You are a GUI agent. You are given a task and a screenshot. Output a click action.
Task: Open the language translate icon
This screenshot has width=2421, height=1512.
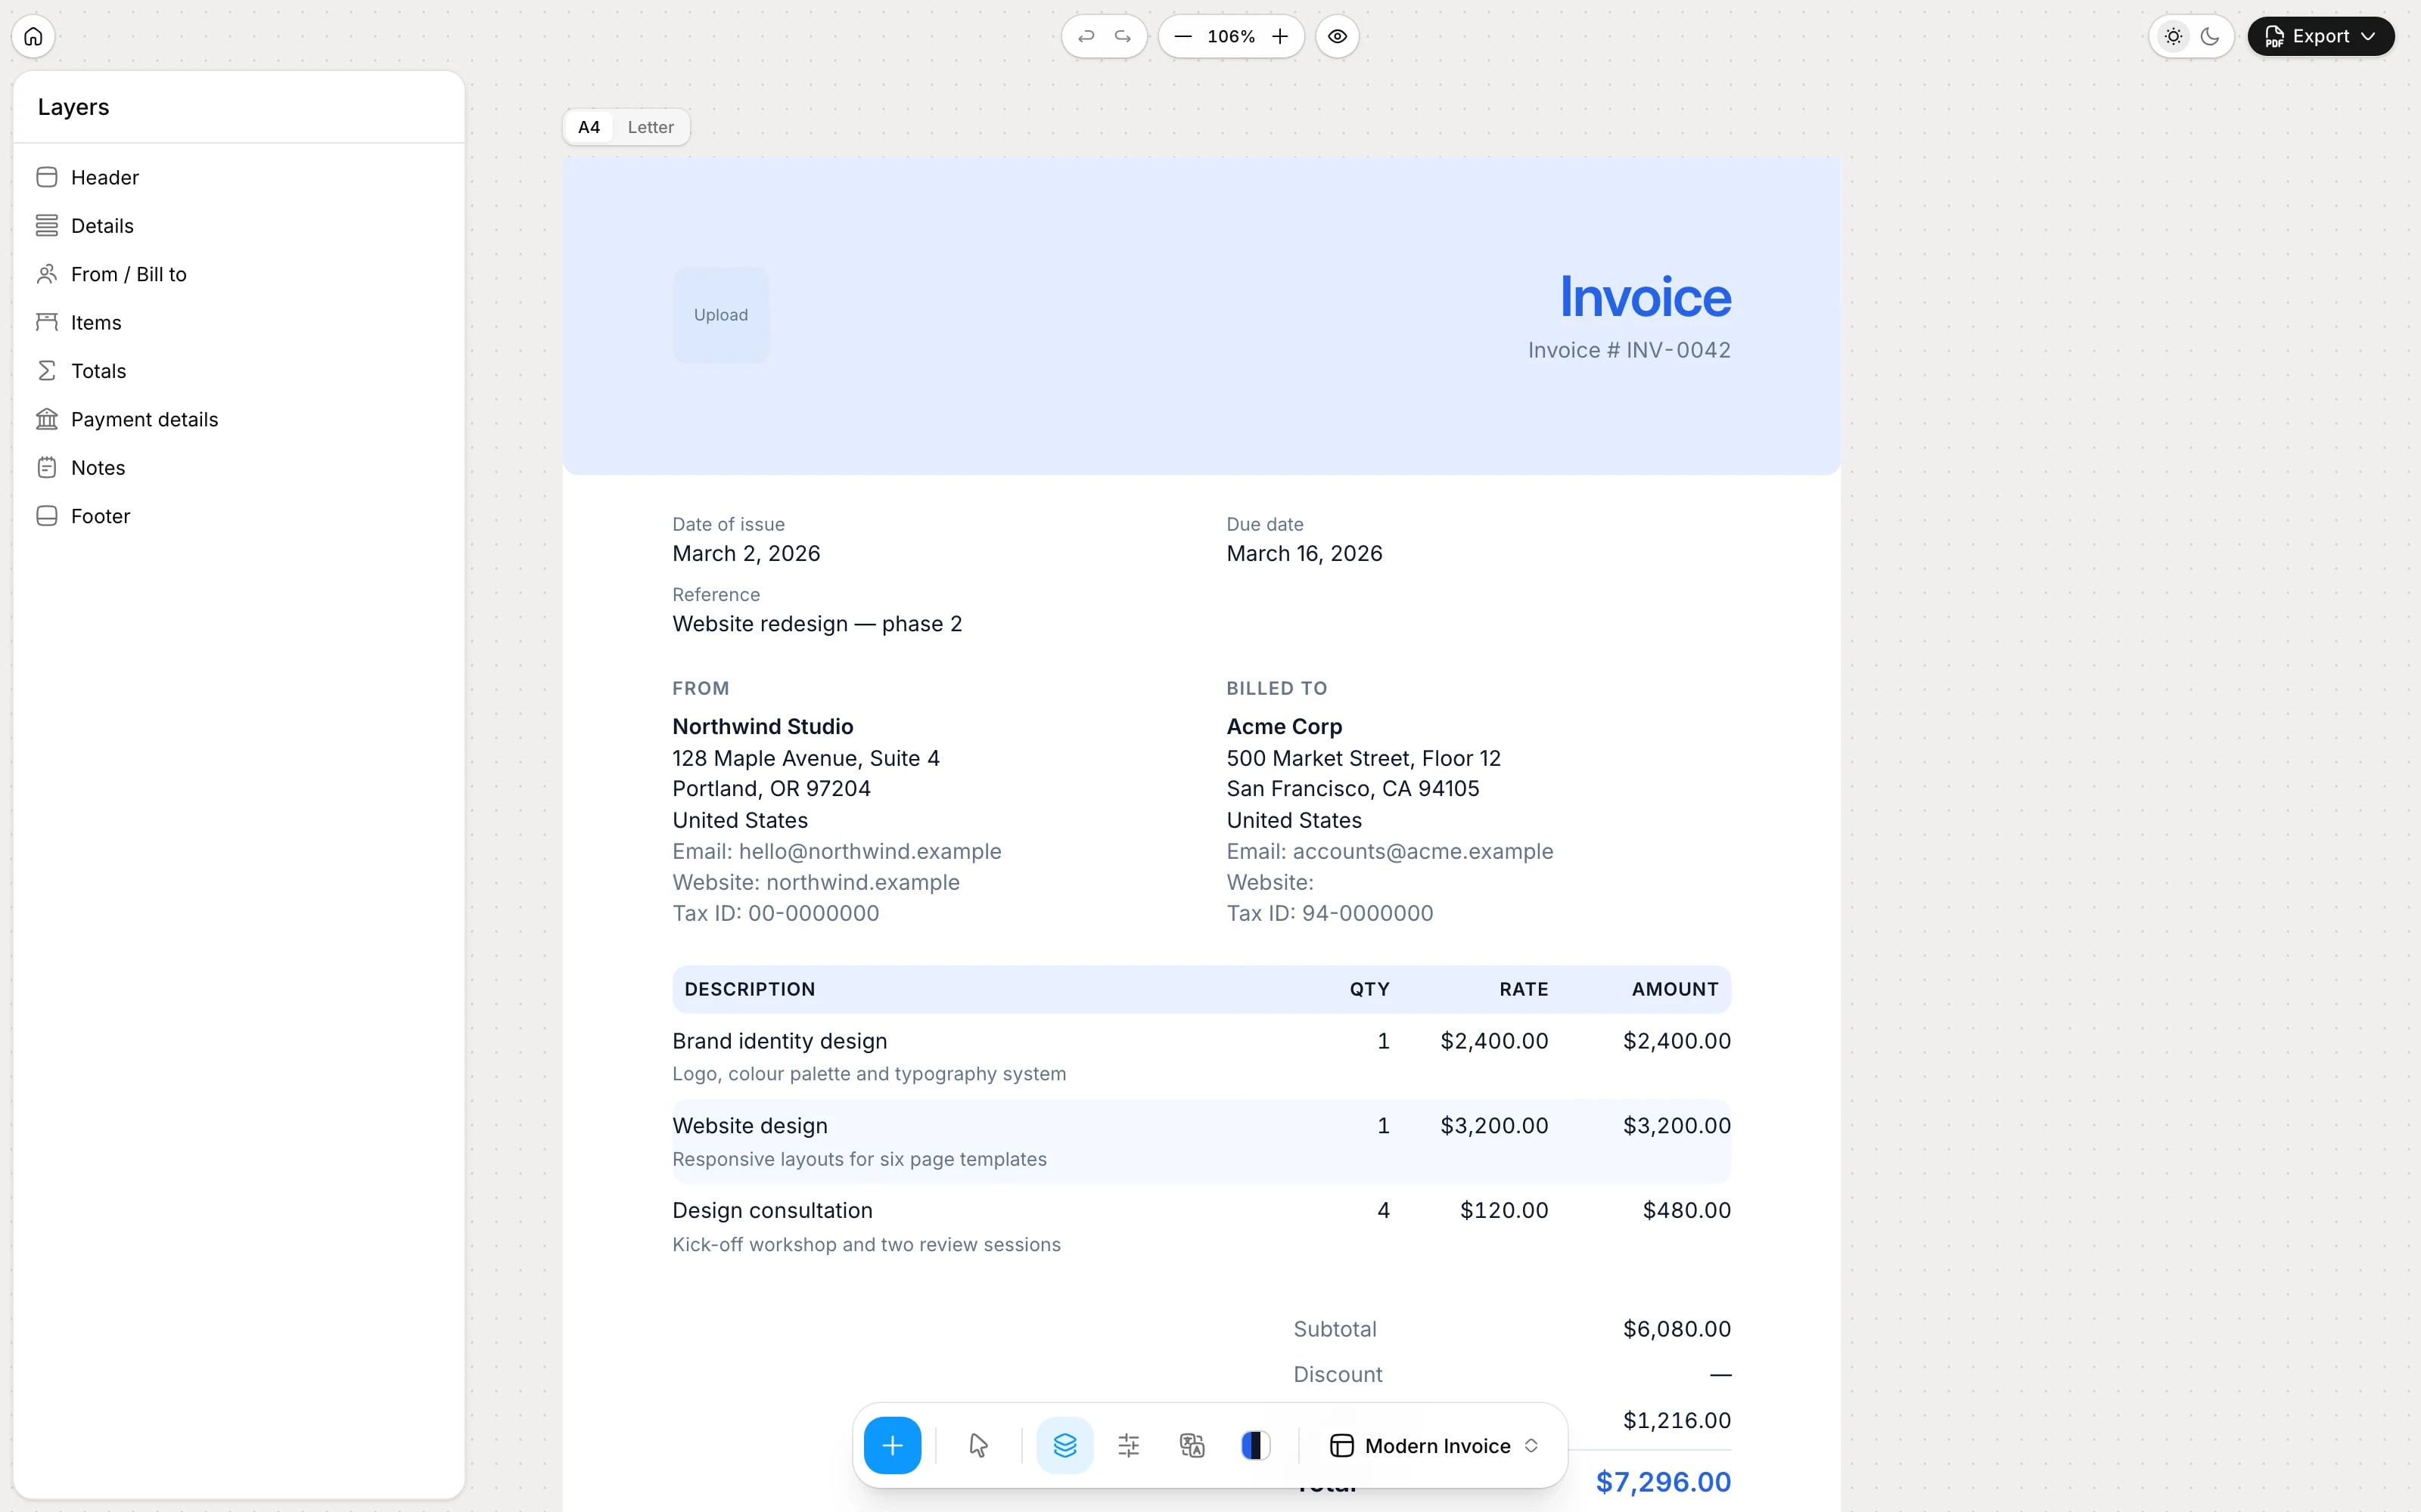pos(1192,1445)
